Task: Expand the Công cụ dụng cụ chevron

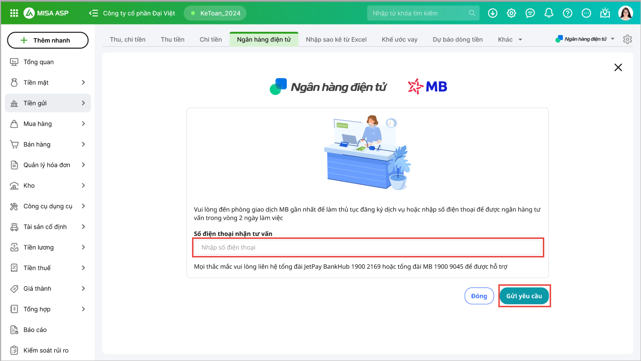Action: click(84, 206)
